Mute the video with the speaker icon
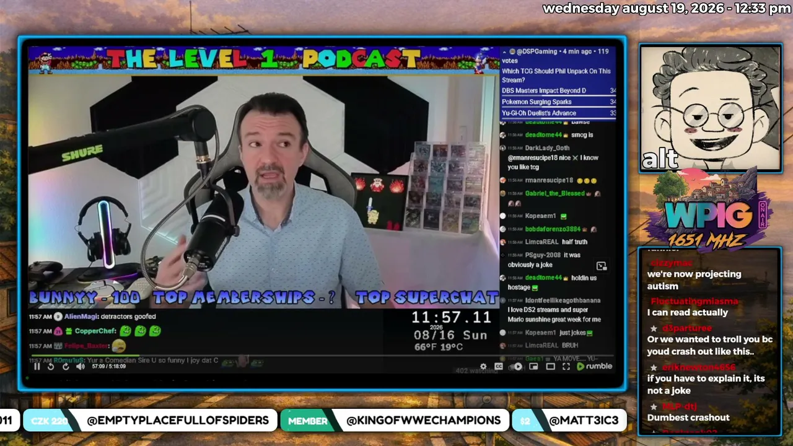 81,366
